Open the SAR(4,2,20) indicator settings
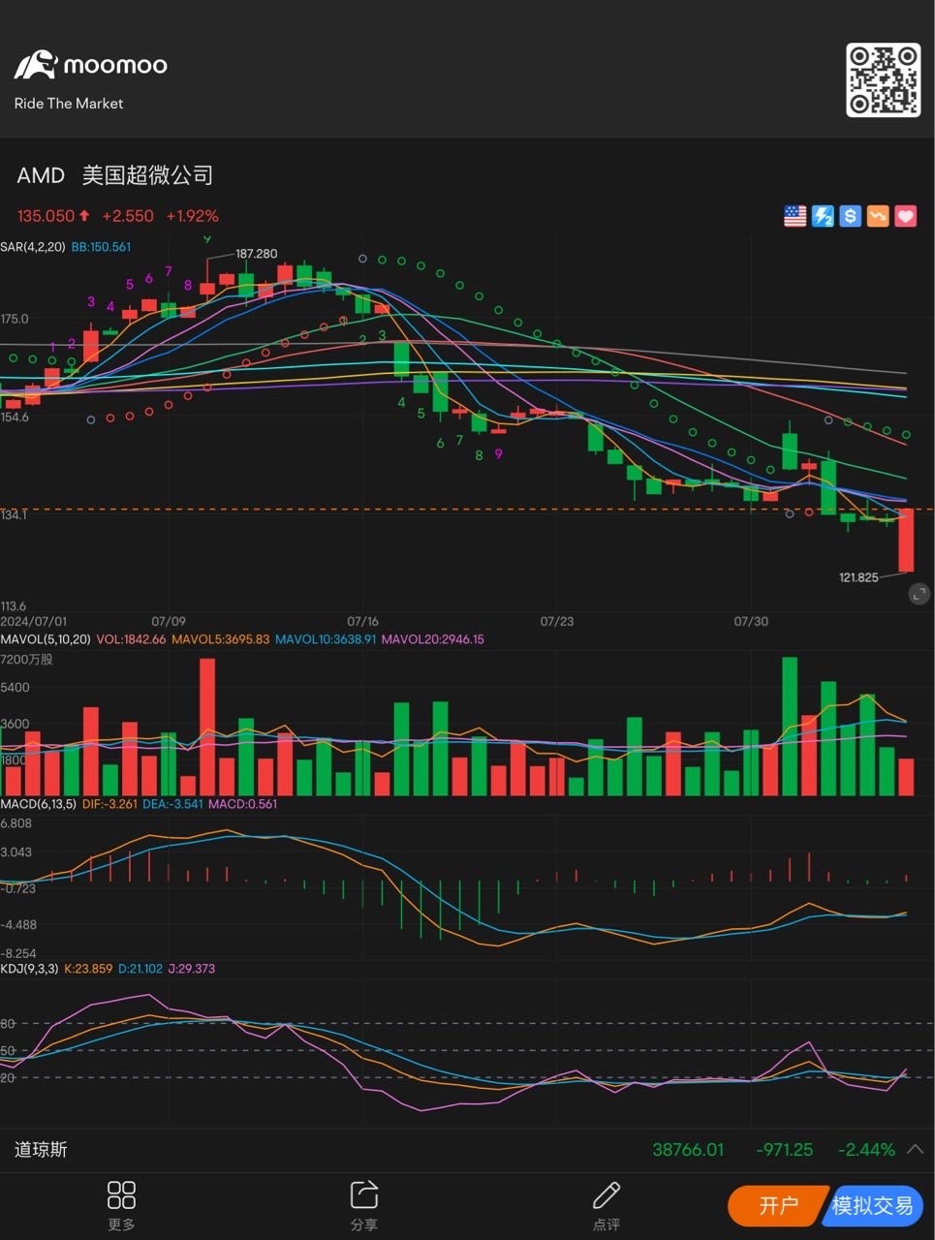Screen dimensions: 935x1240 click(x=33, y=247)
